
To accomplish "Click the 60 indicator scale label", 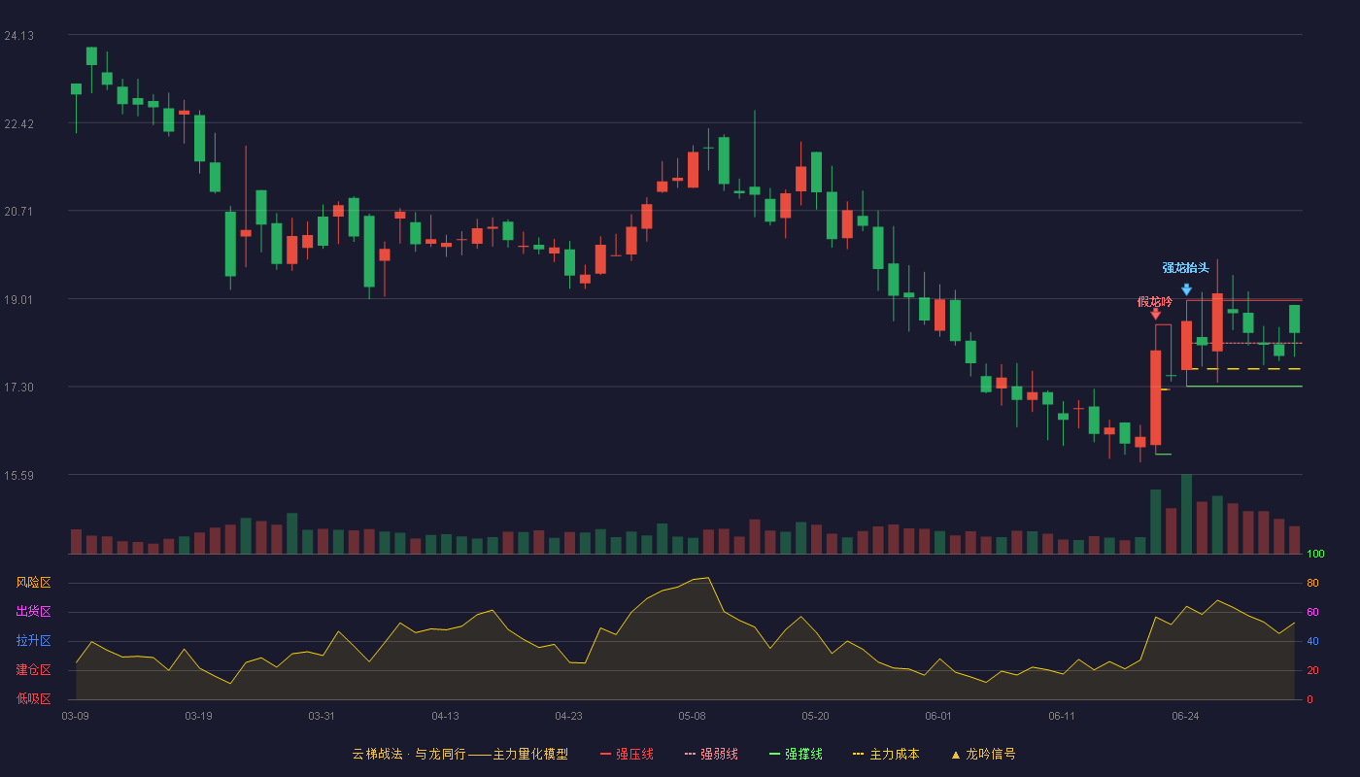I will tap(1311, 612).
